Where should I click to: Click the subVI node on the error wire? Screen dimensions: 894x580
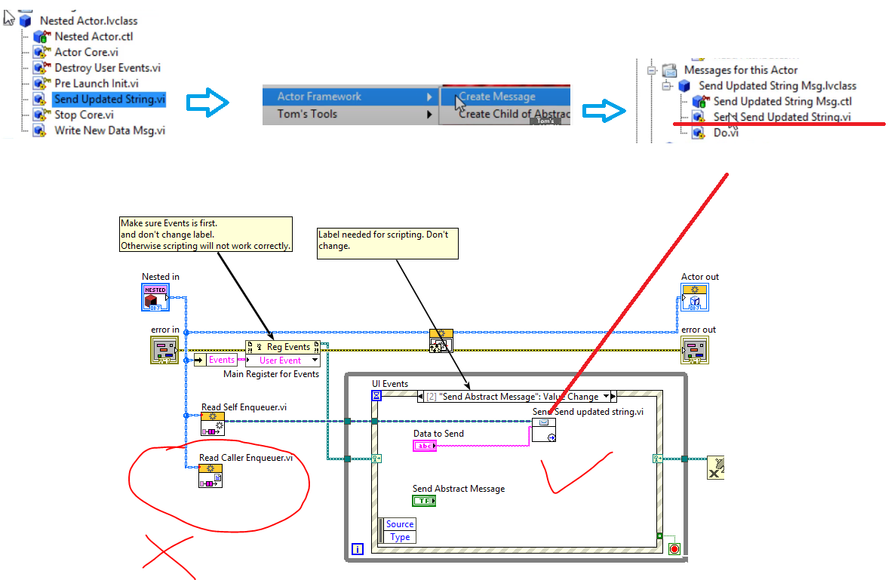[x=441, y=341]
